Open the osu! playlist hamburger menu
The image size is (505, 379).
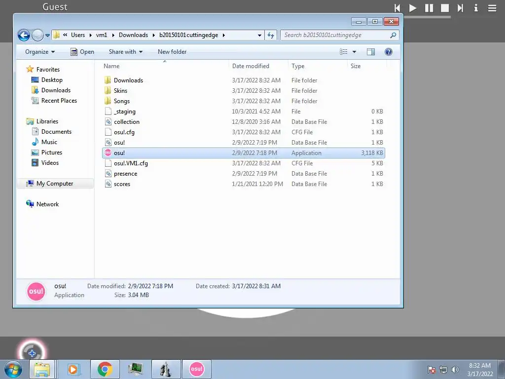pyautogui.click(x=492, y=8)
